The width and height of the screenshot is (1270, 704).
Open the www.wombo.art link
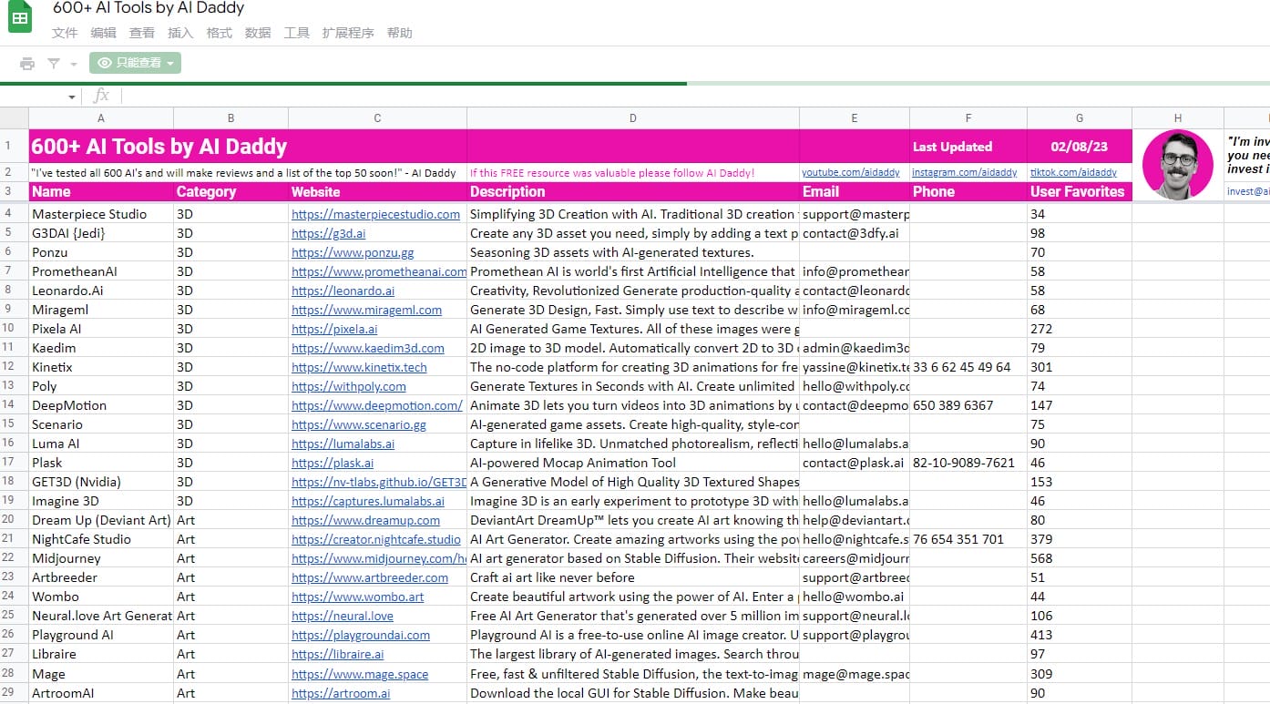coord(357,597)
